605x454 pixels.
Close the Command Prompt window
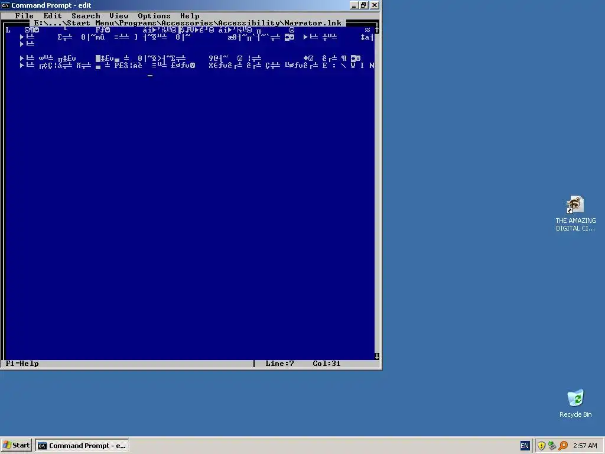[375, 5]
